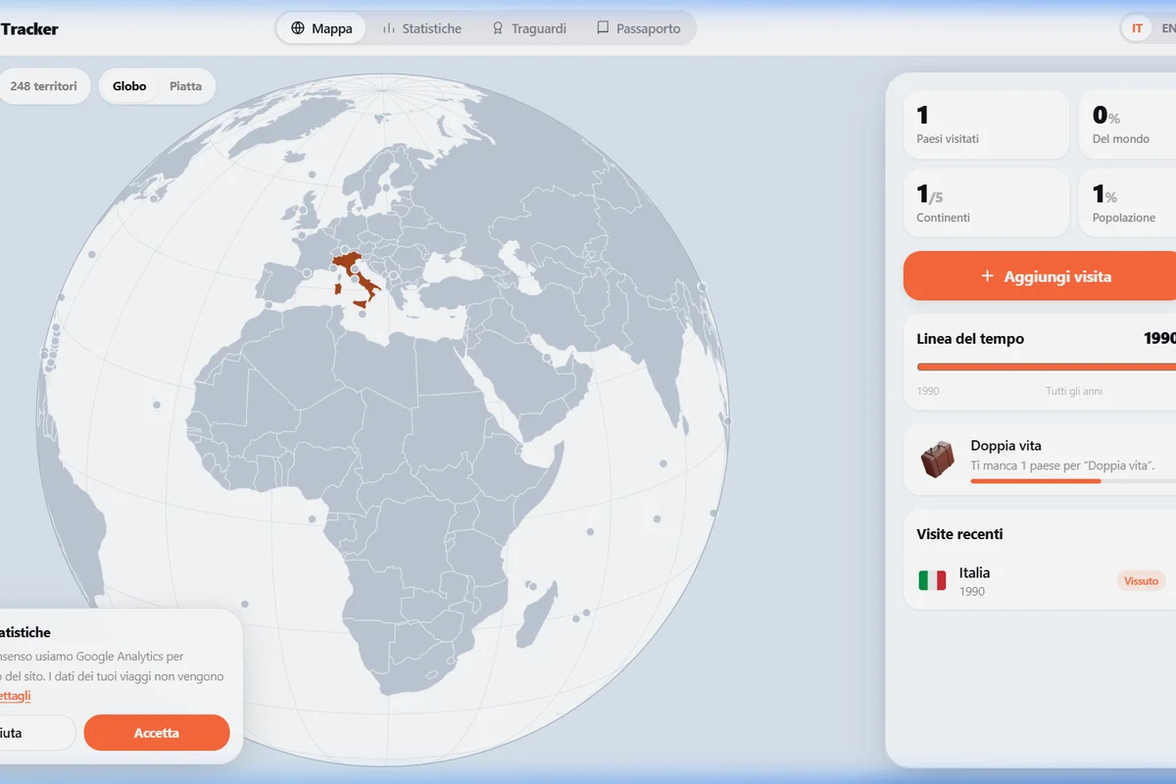The image size is (1176, 784).
Task: Go to the Passaporto tab
Action: click(x=638, y=28)
